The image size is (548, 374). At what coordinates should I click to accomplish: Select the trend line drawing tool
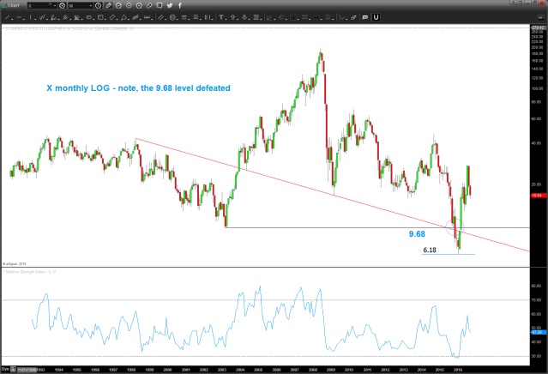coord(8,18)
